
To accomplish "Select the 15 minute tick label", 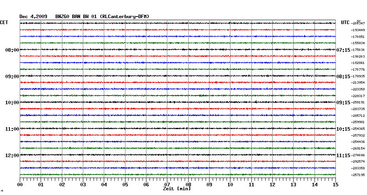I will point(335,184).
